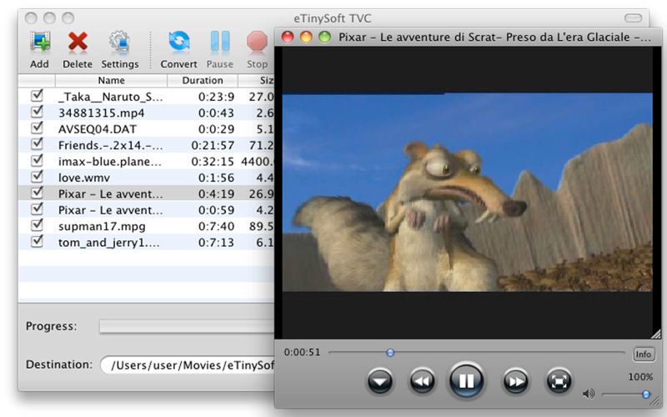Click the Info button in the player
The image size is (667, 417).
point(643,354)
